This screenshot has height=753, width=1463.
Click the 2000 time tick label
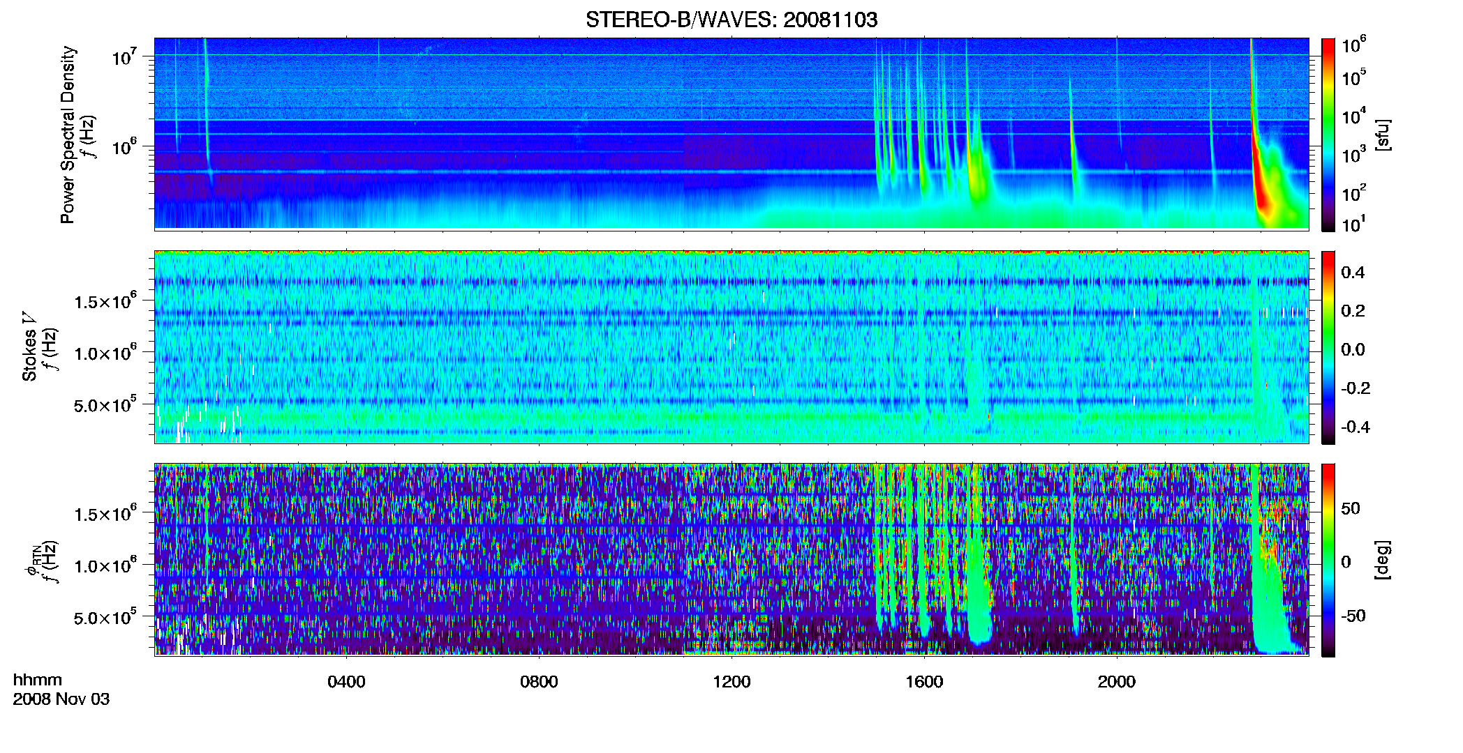[1117, 682]
